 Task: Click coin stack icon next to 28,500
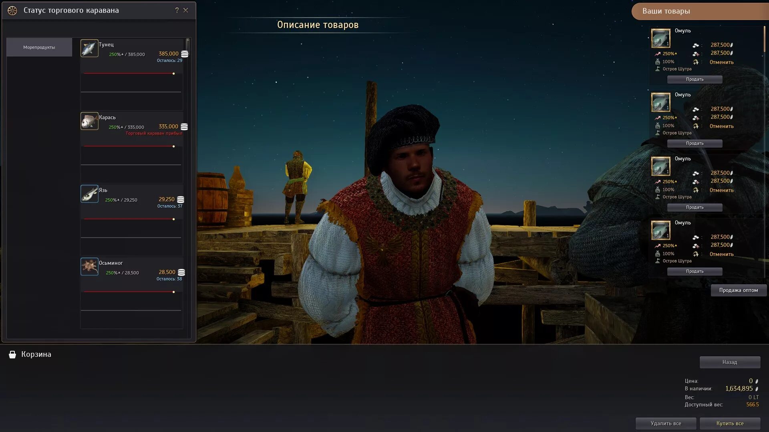coord(181,272)
